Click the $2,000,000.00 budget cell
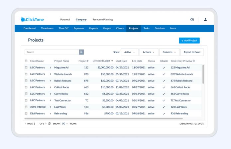 pyautogui.click(x=105, y=68)
